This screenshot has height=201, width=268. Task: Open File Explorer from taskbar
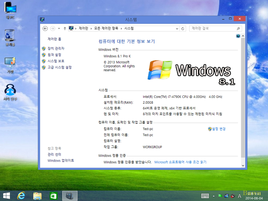37,196
